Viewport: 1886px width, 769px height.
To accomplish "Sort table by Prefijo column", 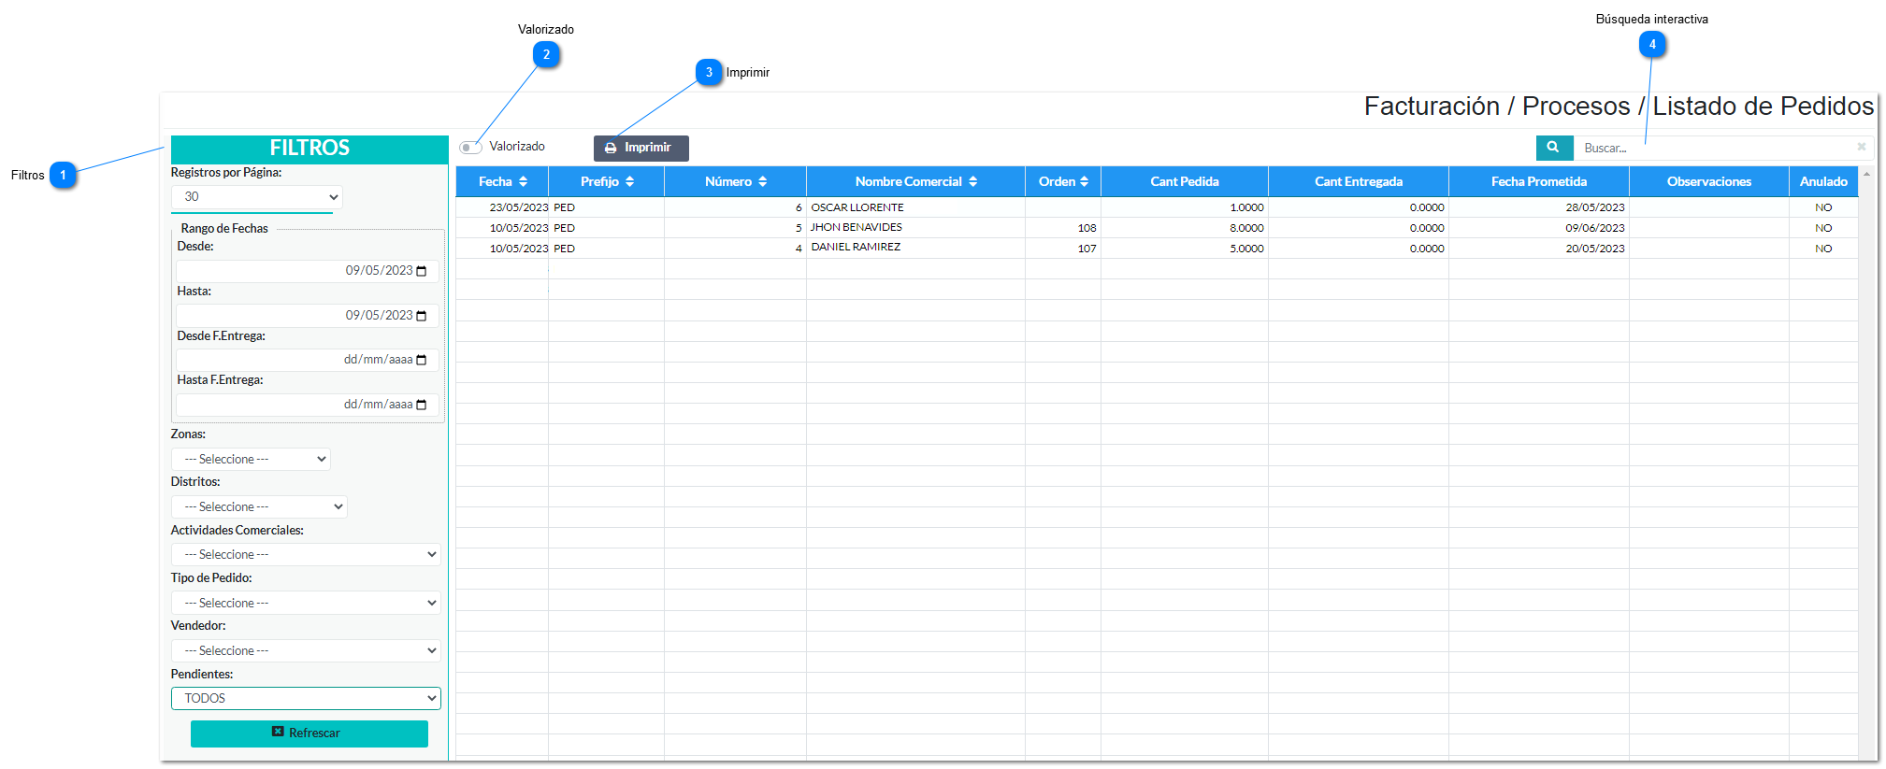I will point(607,181).
